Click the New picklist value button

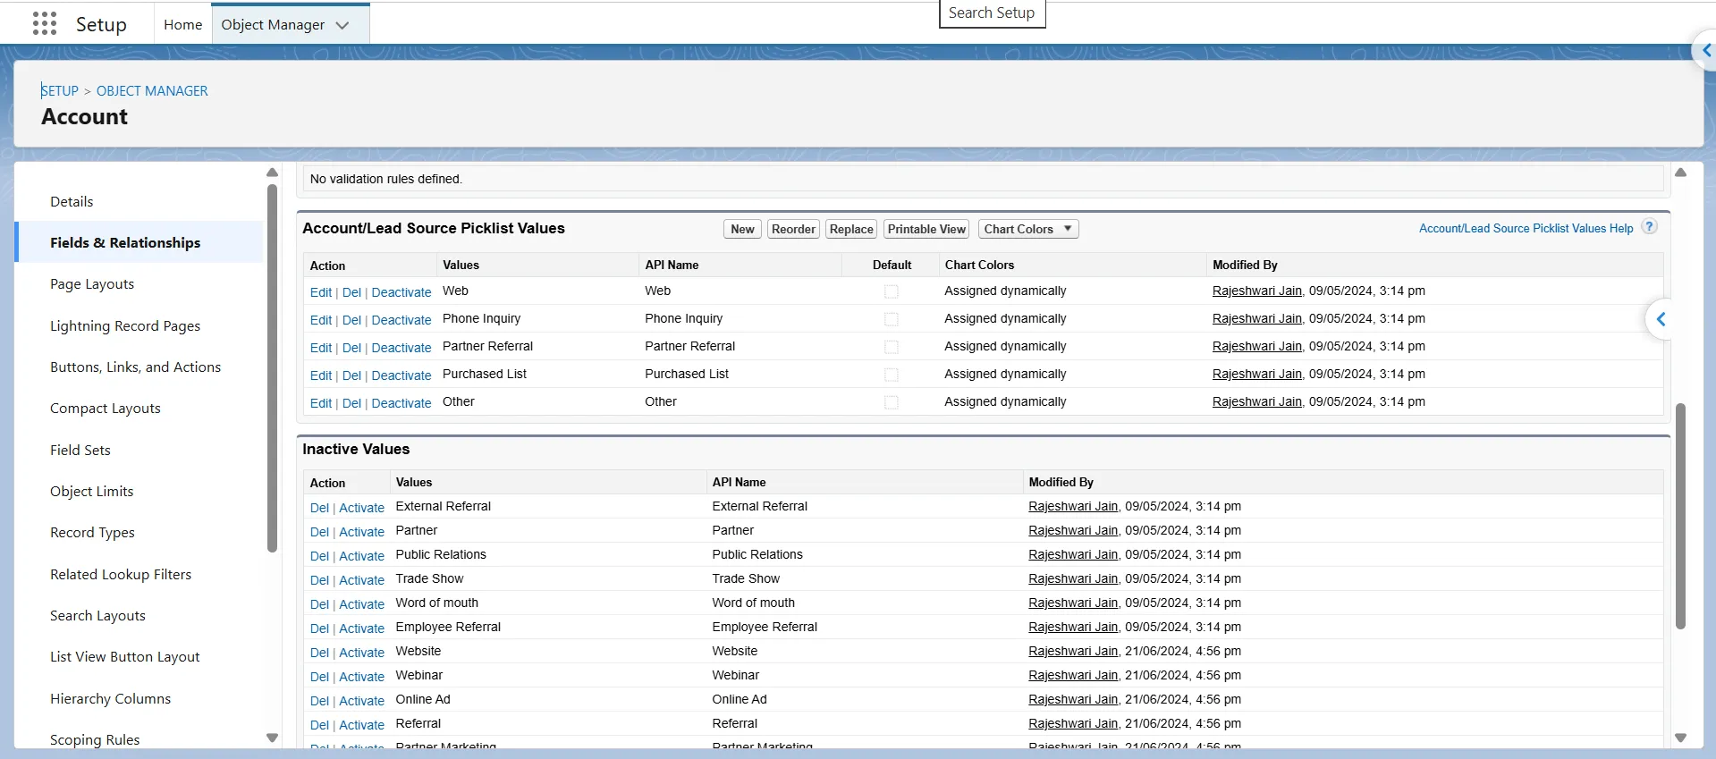(742, 229)
